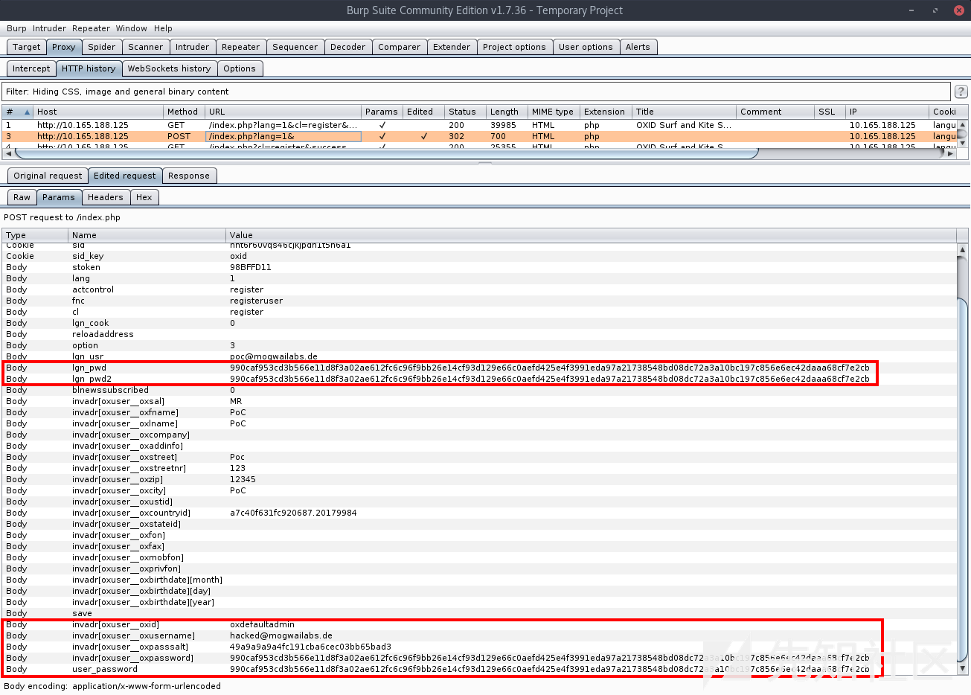Select the oxcountryid value cell
This screenshot has width=971, height=695.
coord(293,513)
